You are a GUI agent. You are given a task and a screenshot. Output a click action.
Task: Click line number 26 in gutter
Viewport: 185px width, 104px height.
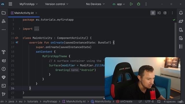(12, 88)
